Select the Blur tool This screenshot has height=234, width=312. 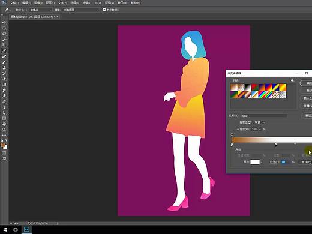pyautogui.click(x=4, y=90)
